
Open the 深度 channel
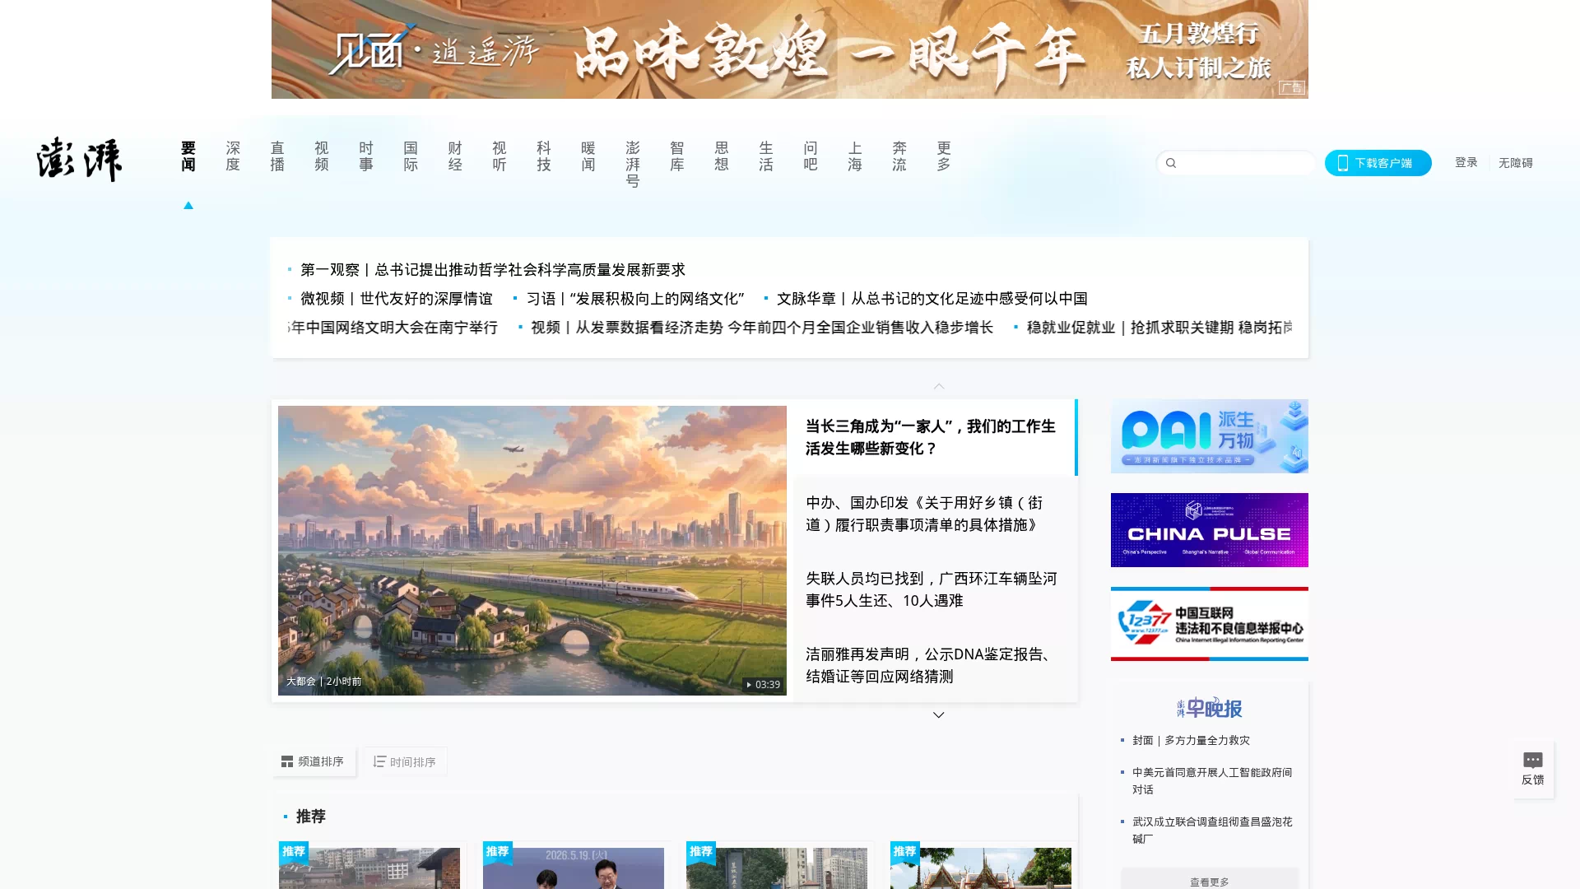tap(233, 156)
